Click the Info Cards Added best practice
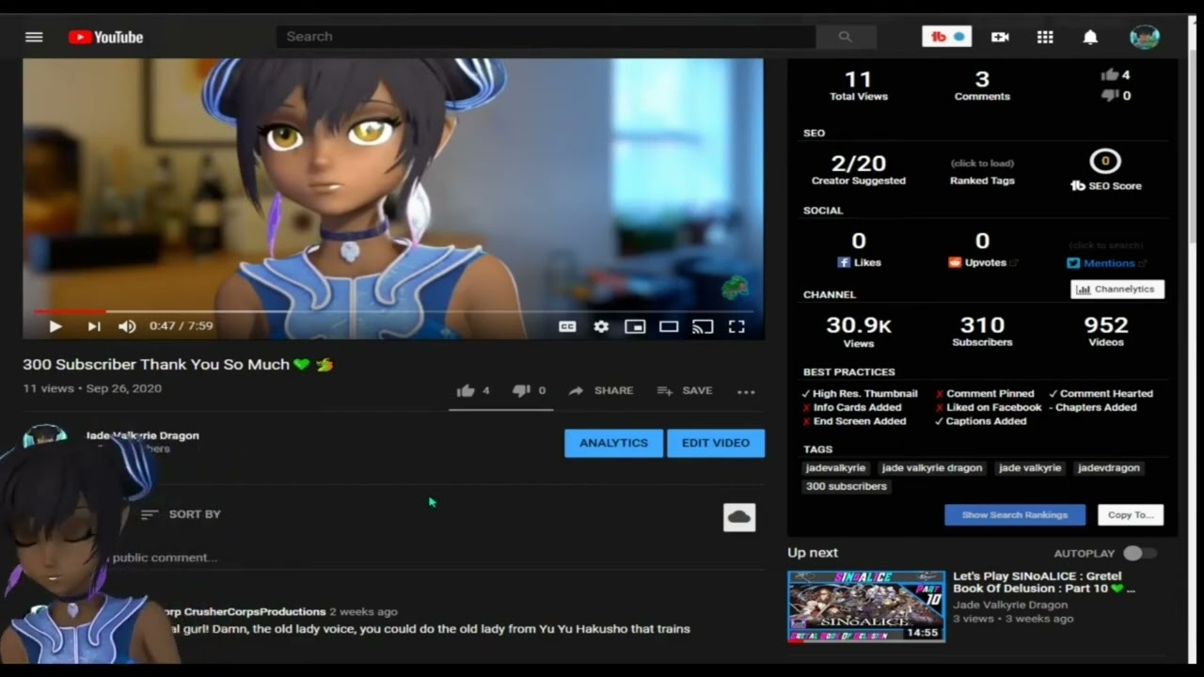The width and height of the screenshot is (1204, 677). coord(851,408)
